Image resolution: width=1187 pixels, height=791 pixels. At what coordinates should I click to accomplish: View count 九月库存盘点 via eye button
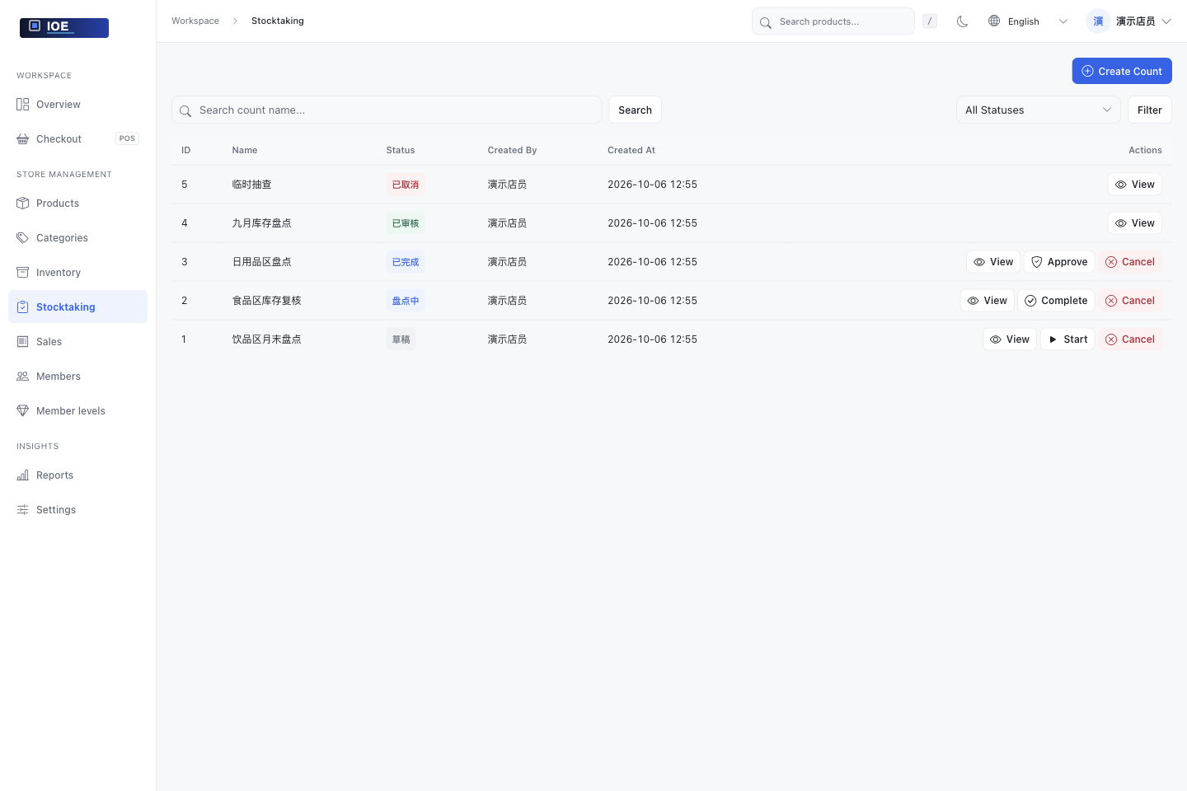1135,223
